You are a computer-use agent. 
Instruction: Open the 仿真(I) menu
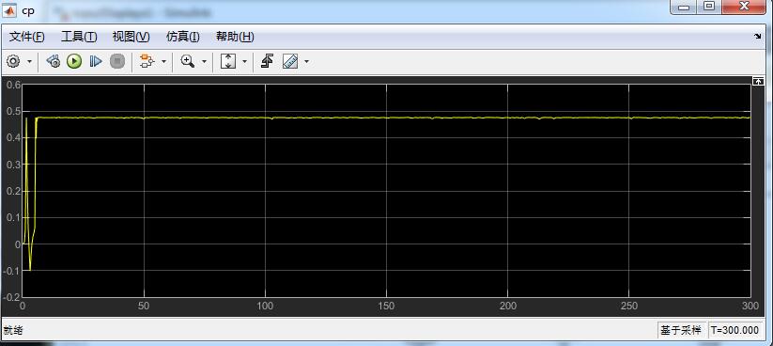[183, 37]
